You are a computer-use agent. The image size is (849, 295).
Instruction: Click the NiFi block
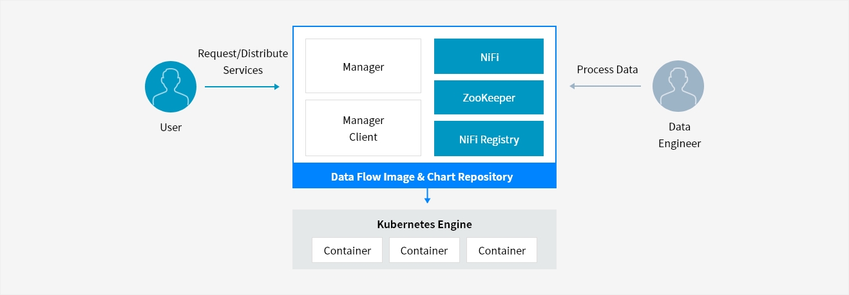(x=489, y=57)
